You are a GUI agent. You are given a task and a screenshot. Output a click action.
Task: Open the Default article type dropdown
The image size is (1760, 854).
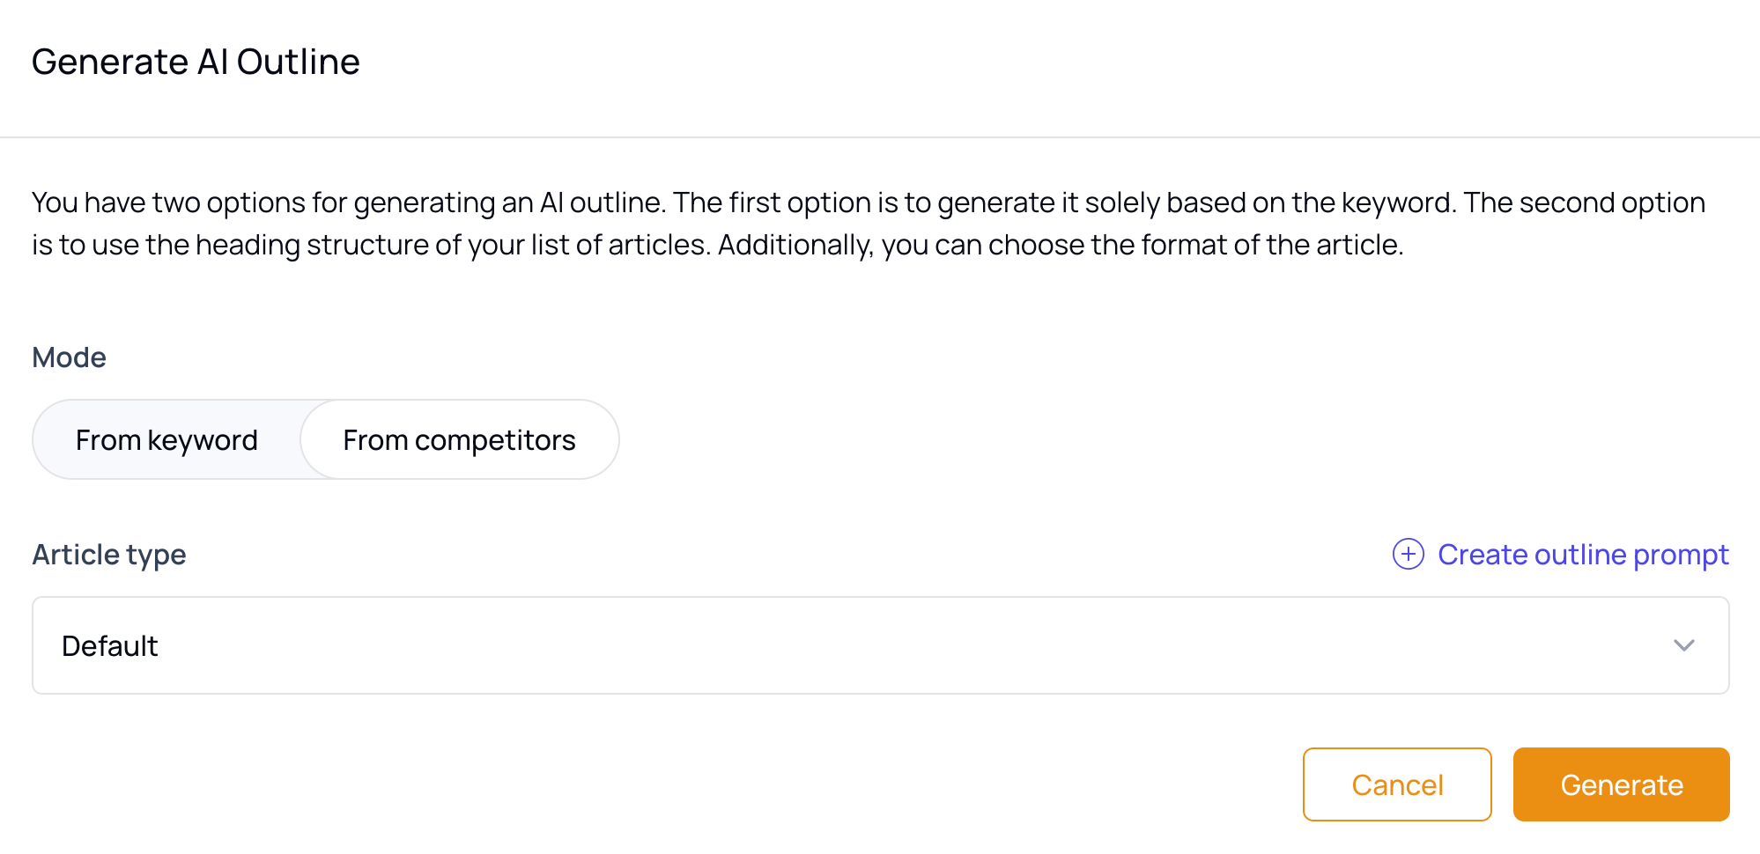click(881, 645)
